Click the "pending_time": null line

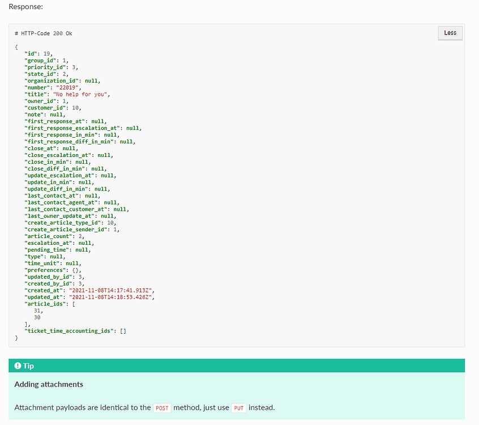click(57, 250)
